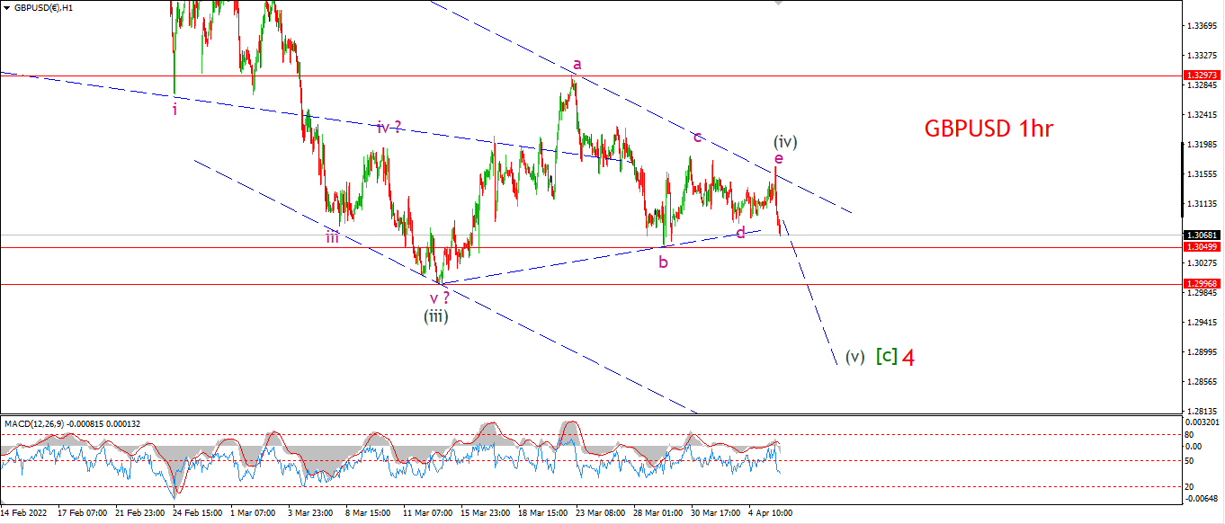Open the dropdown arrow beside GBPUSD(€),H1
Screen dimensions: 1225x524
pos(6,8)
